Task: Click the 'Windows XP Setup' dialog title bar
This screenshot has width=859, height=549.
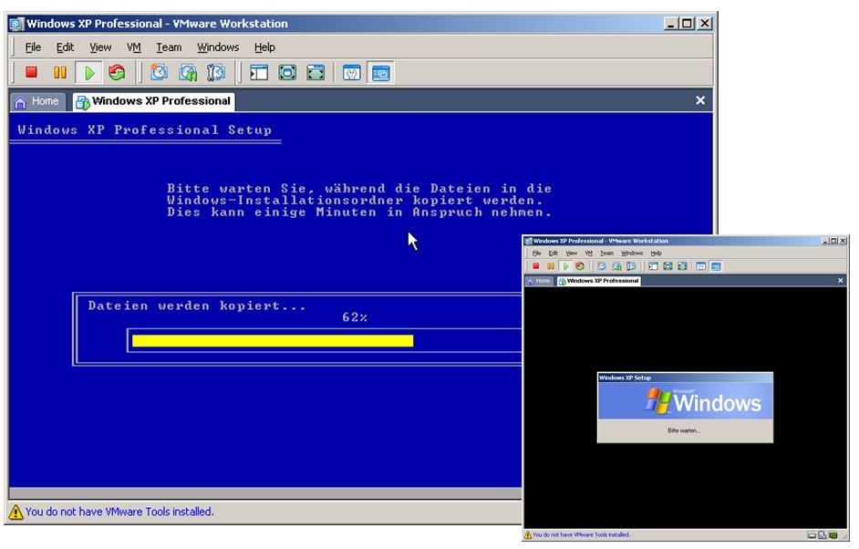Action: tap(685, 378)
